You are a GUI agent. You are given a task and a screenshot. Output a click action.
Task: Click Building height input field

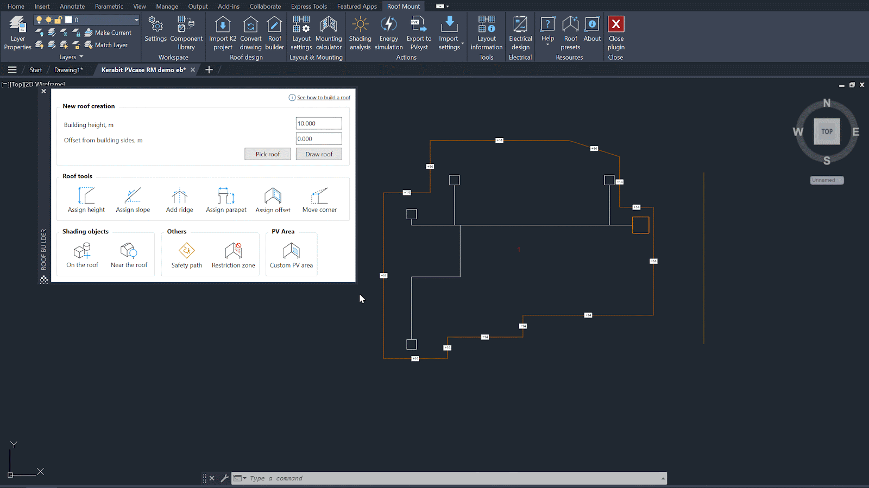tap(319, 123)
